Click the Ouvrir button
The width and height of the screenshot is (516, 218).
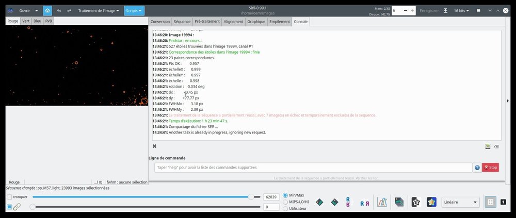24,10
